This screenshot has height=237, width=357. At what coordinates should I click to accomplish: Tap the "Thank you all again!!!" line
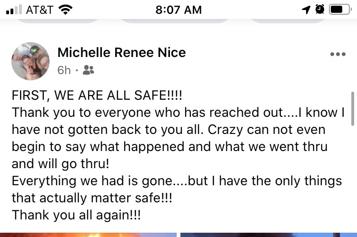tap(76, 215)
